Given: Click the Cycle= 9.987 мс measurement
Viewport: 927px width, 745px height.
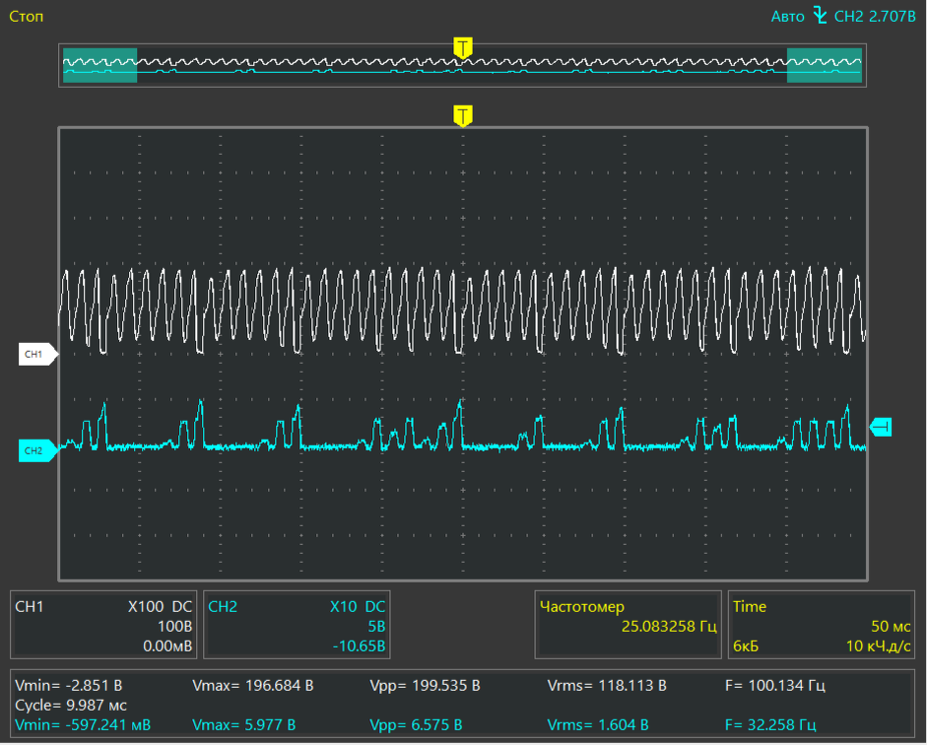Looking at the screenshot, I should click(x=71, y=706).
